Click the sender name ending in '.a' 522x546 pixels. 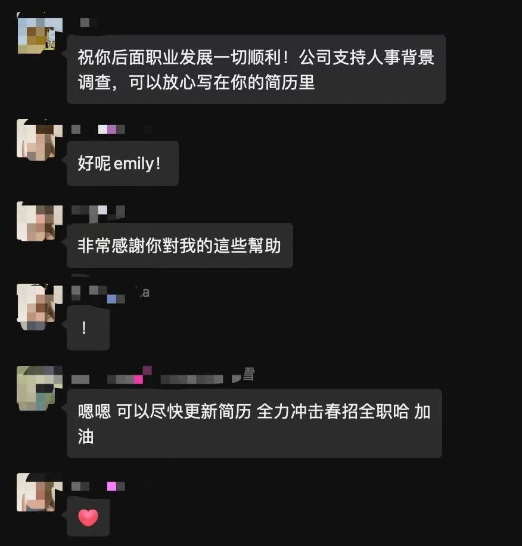[x=111, y=294]
